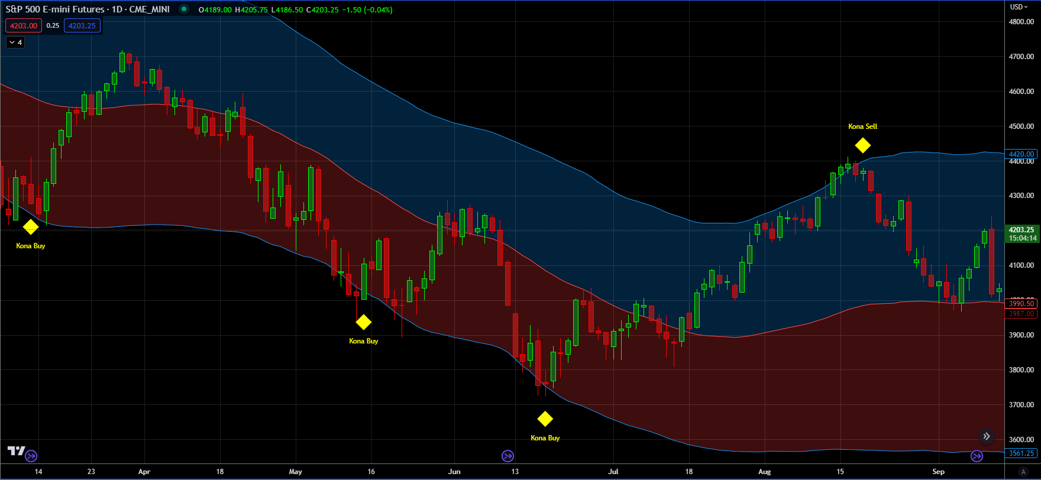
Task: Toggle auto scale with the A button
Action: point(1023,472)
